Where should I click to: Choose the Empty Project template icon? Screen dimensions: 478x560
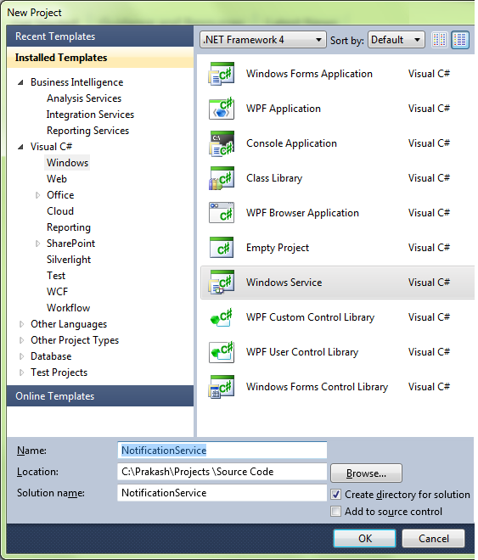pyautogui.click(x=222, y=248)
